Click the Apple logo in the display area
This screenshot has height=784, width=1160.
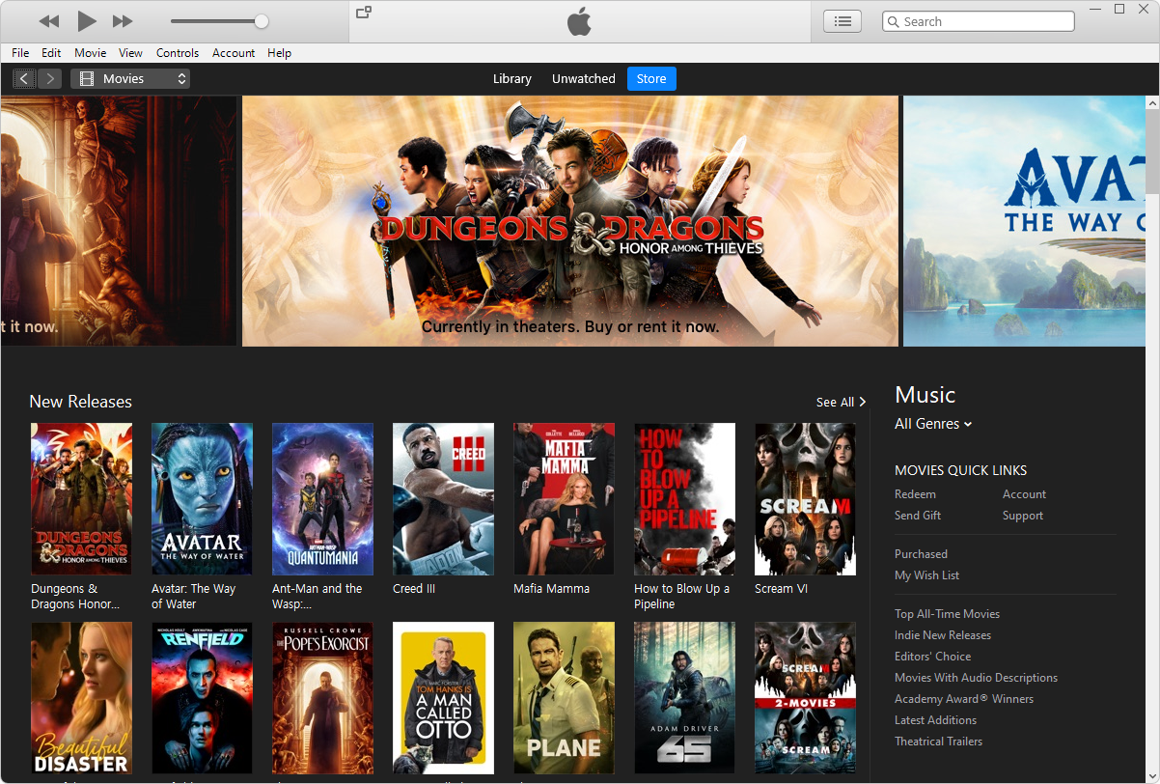pos(579,21)
